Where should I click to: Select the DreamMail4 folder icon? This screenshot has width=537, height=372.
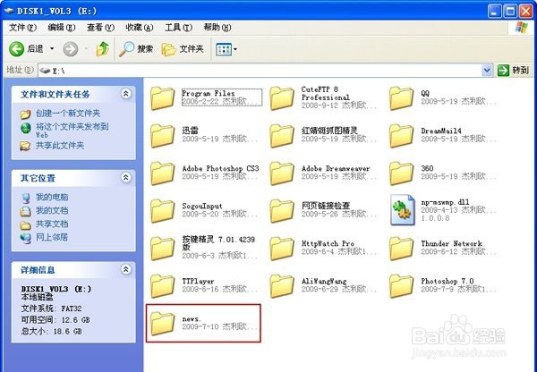pyautogui.click(x=401, y=136)
